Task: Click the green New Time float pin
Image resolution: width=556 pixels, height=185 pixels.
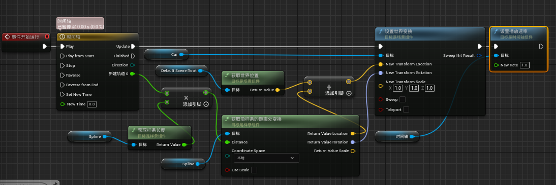Action: click(63, 104)
